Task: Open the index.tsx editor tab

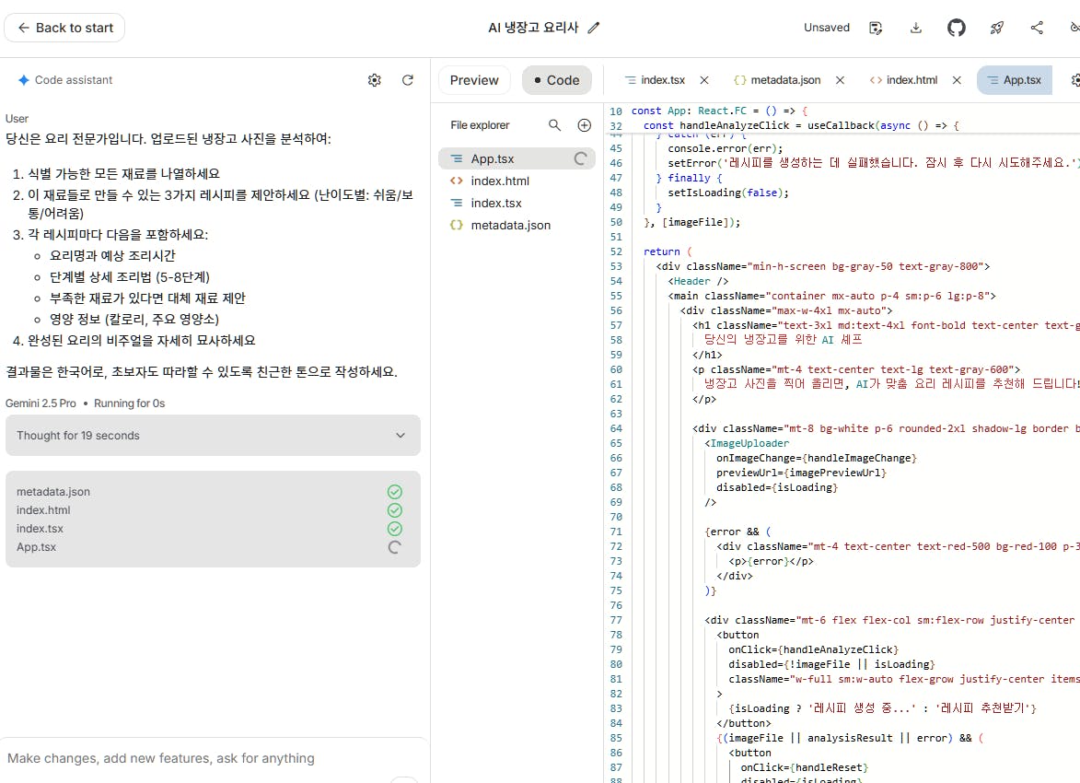Action: (655, 80)
